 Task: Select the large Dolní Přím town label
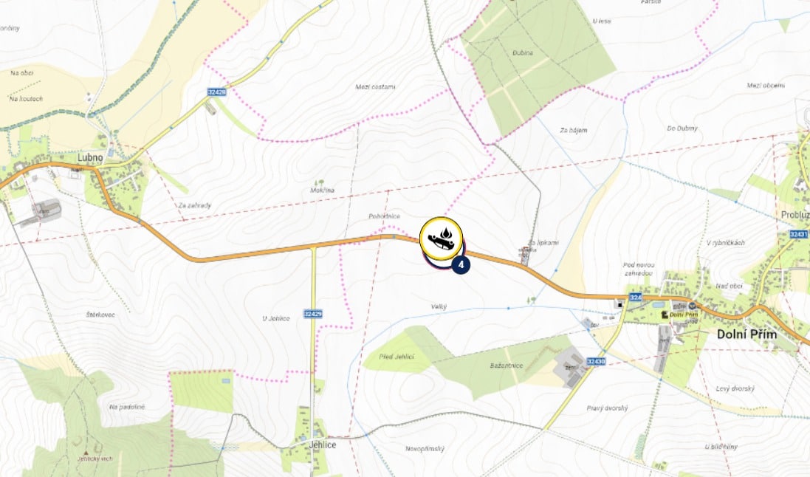(x=746, y=334)
